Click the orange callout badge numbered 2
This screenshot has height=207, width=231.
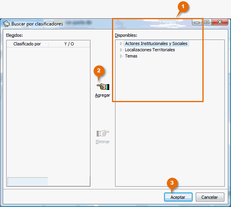[x=99, y=71]
